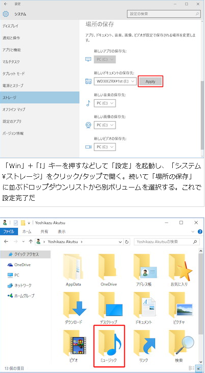Open the 表示 ribbon tab

62,231
